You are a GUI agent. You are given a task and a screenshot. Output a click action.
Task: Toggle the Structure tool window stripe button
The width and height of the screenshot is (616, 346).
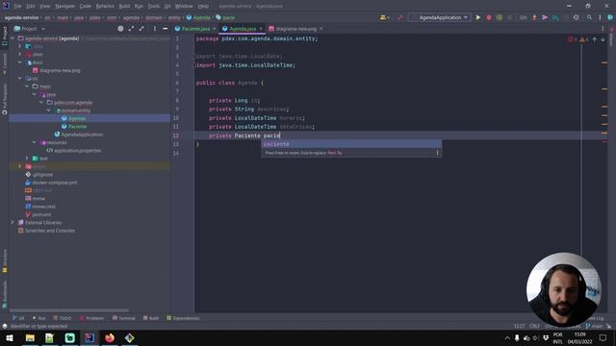[x=4, y=260]
